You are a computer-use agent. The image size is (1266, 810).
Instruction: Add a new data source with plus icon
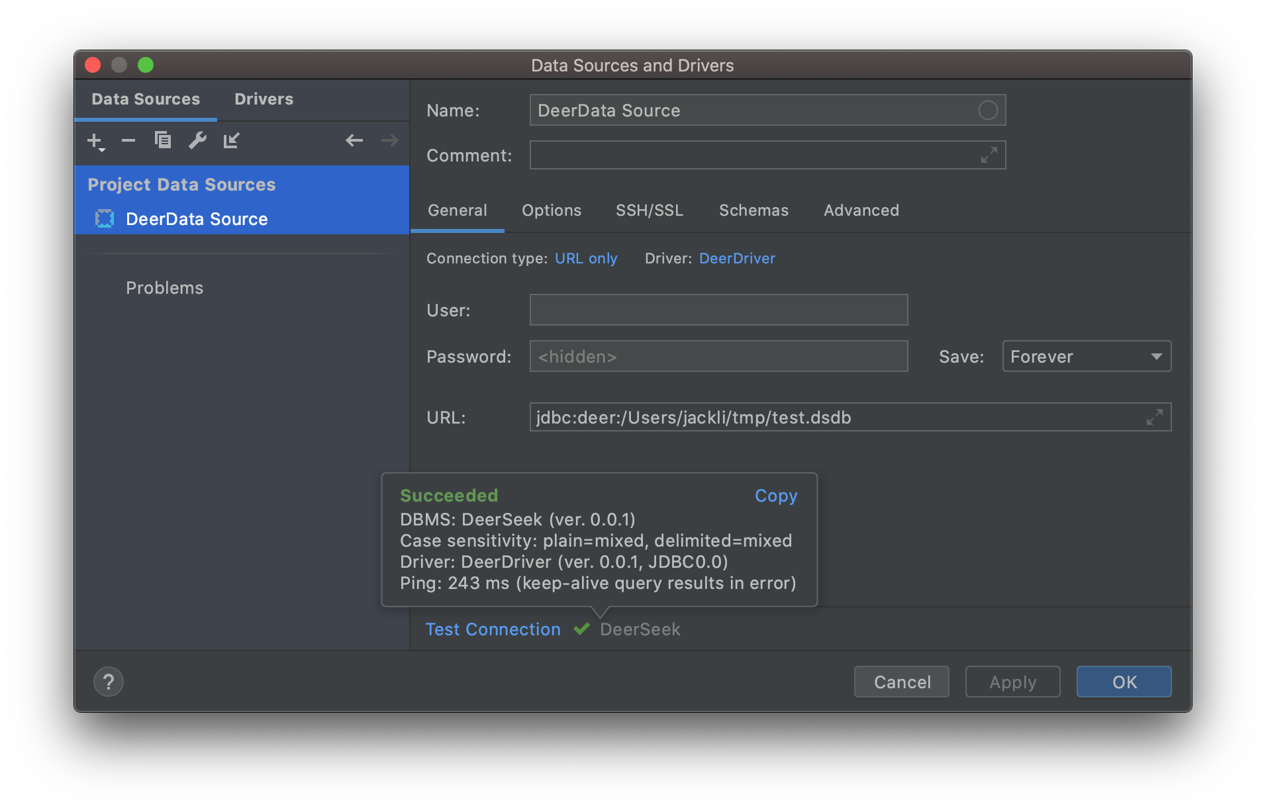coord(95,141)
